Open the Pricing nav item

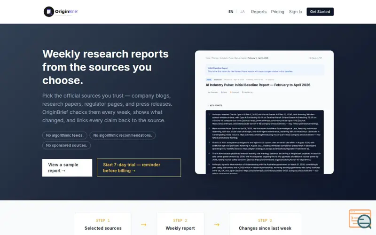click(277, 12)
